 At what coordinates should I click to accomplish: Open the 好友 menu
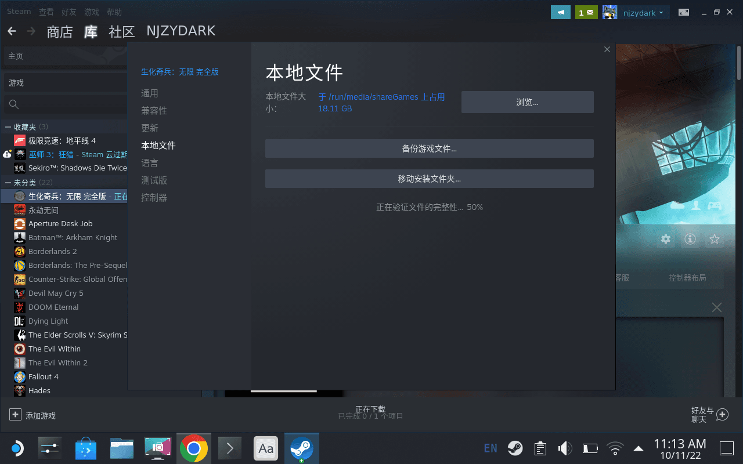(68, 12)
